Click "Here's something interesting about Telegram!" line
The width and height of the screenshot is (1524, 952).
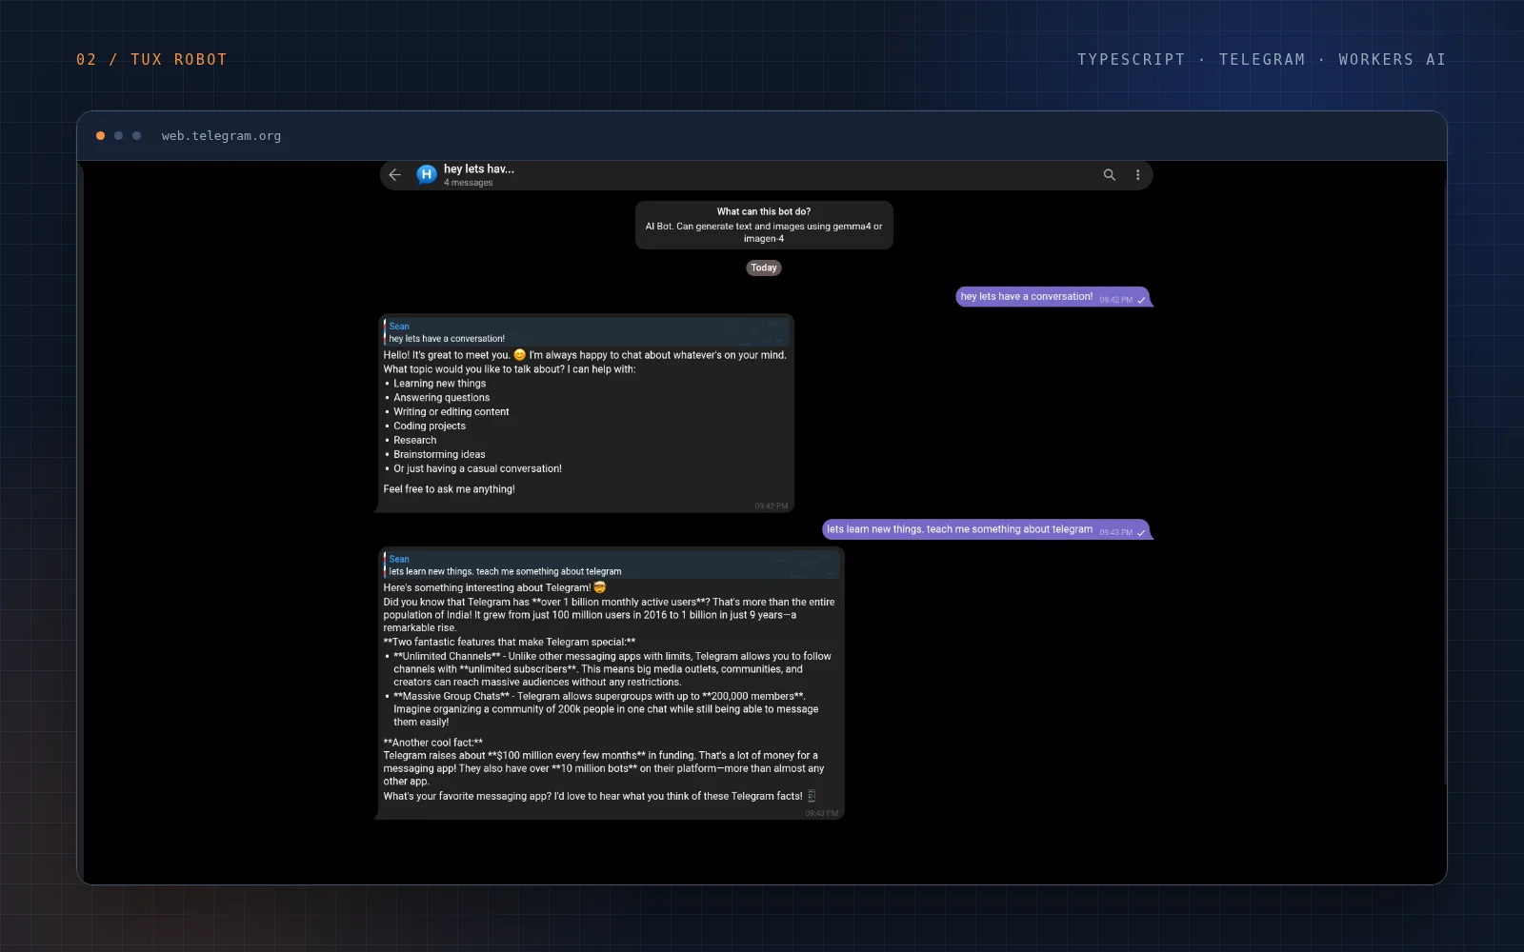[x=487, y=587]
